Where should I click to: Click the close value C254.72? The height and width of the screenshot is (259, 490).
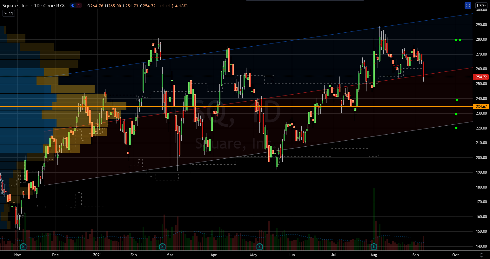pyautogui.click(x=147, y=6)
